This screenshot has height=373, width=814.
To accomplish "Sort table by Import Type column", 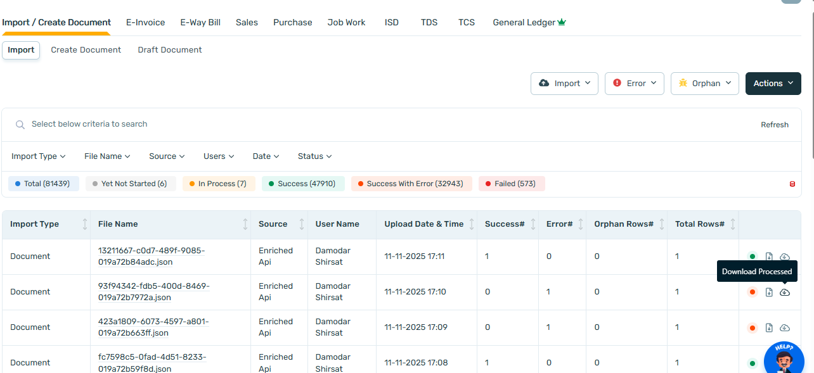I will pyautogui.click(x=85, y=224).
